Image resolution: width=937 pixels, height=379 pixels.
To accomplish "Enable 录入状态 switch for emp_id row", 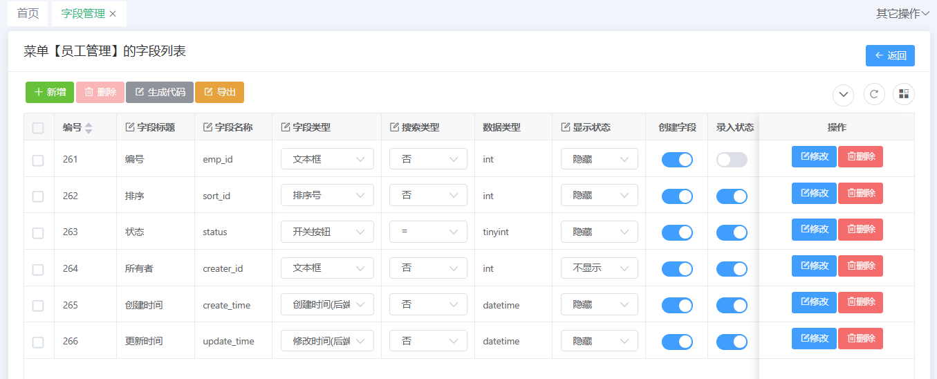I will tap(732, 160).
